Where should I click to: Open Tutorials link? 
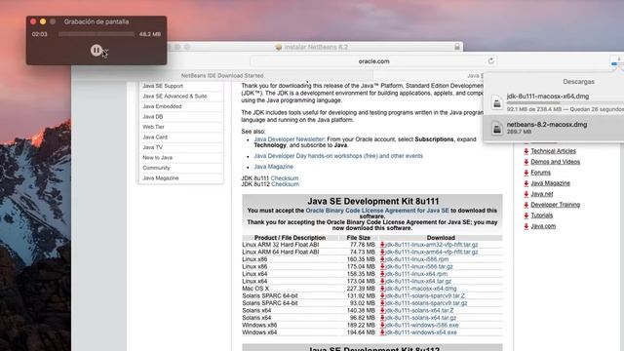pyautogui.click(x=542, y=215)
